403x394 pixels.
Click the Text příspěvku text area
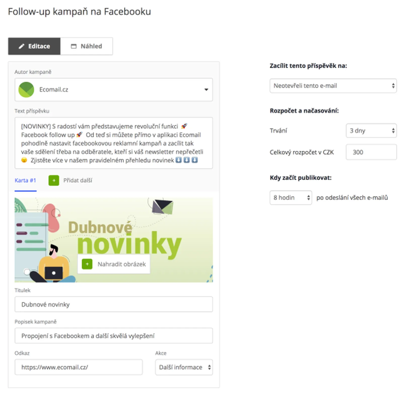[114, 143]
